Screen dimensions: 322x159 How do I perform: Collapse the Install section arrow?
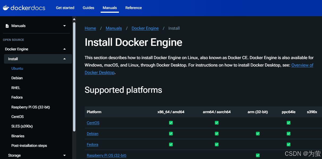pos(65,59)
